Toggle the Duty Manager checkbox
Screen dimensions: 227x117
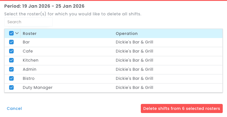click(11, 87)
